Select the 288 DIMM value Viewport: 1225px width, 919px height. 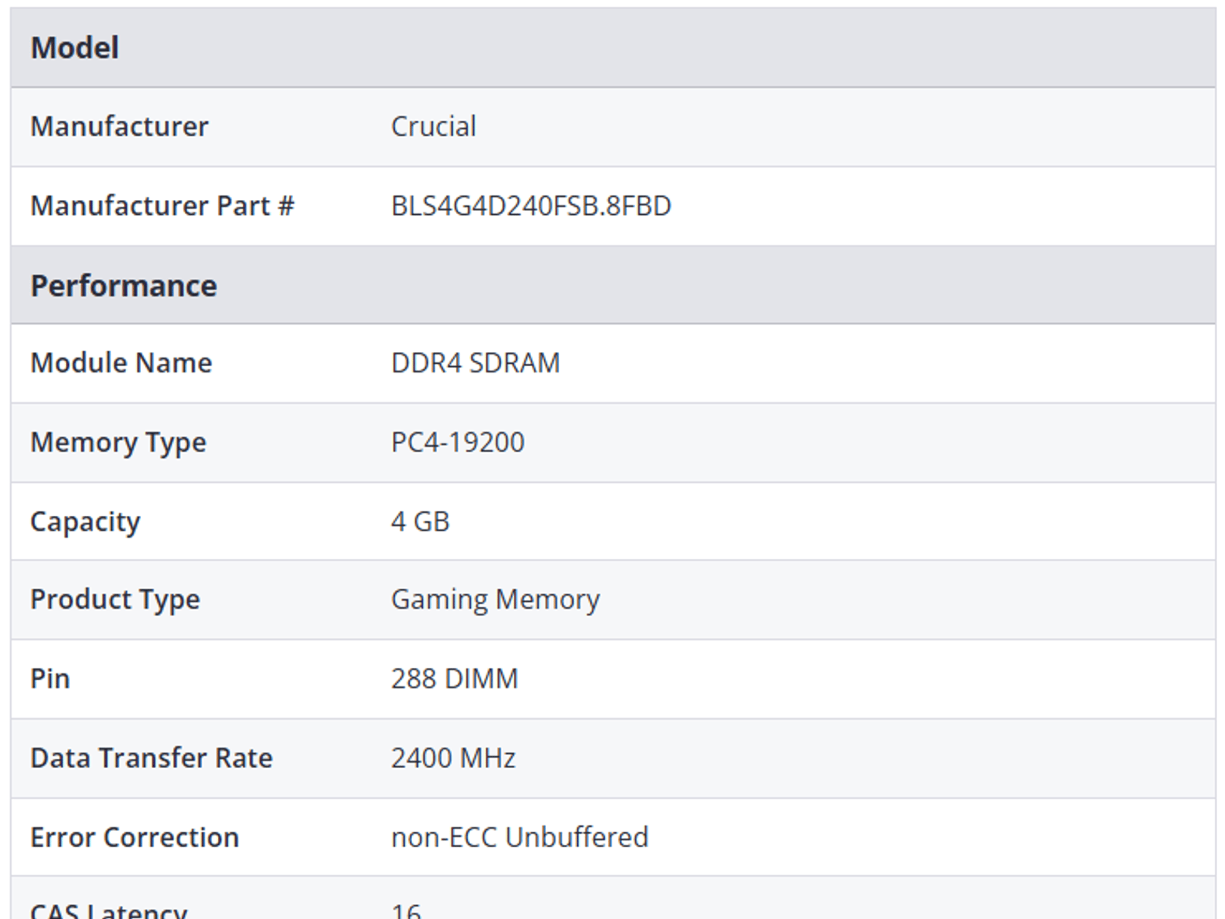click(455, 678)
